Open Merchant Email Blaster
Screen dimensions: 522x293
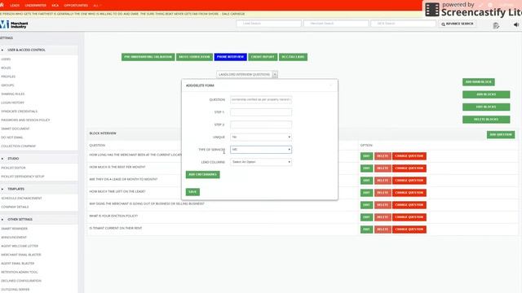point(21,255)
